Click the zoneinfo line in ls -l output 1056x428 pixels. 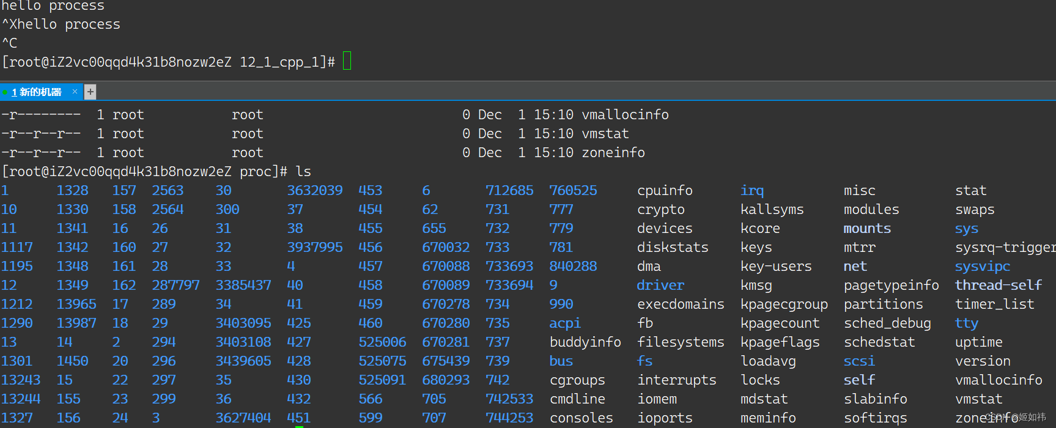[x=323, y=153]
